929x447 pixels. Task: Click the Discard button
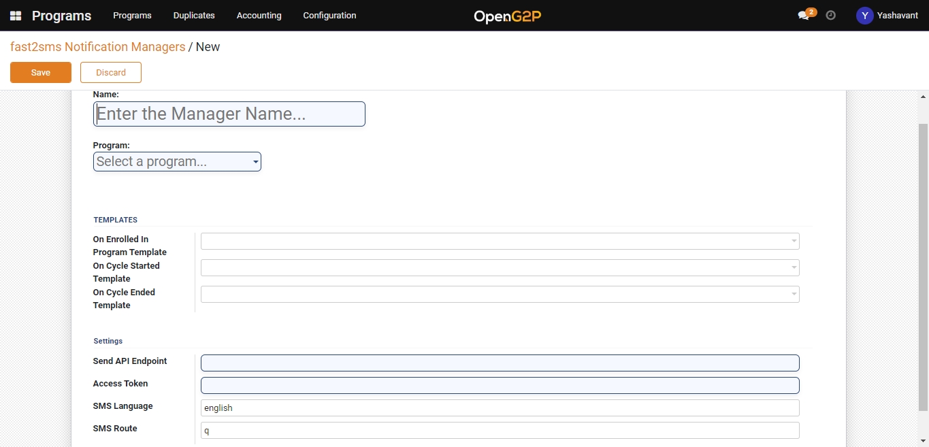click(x=111, y=73)
